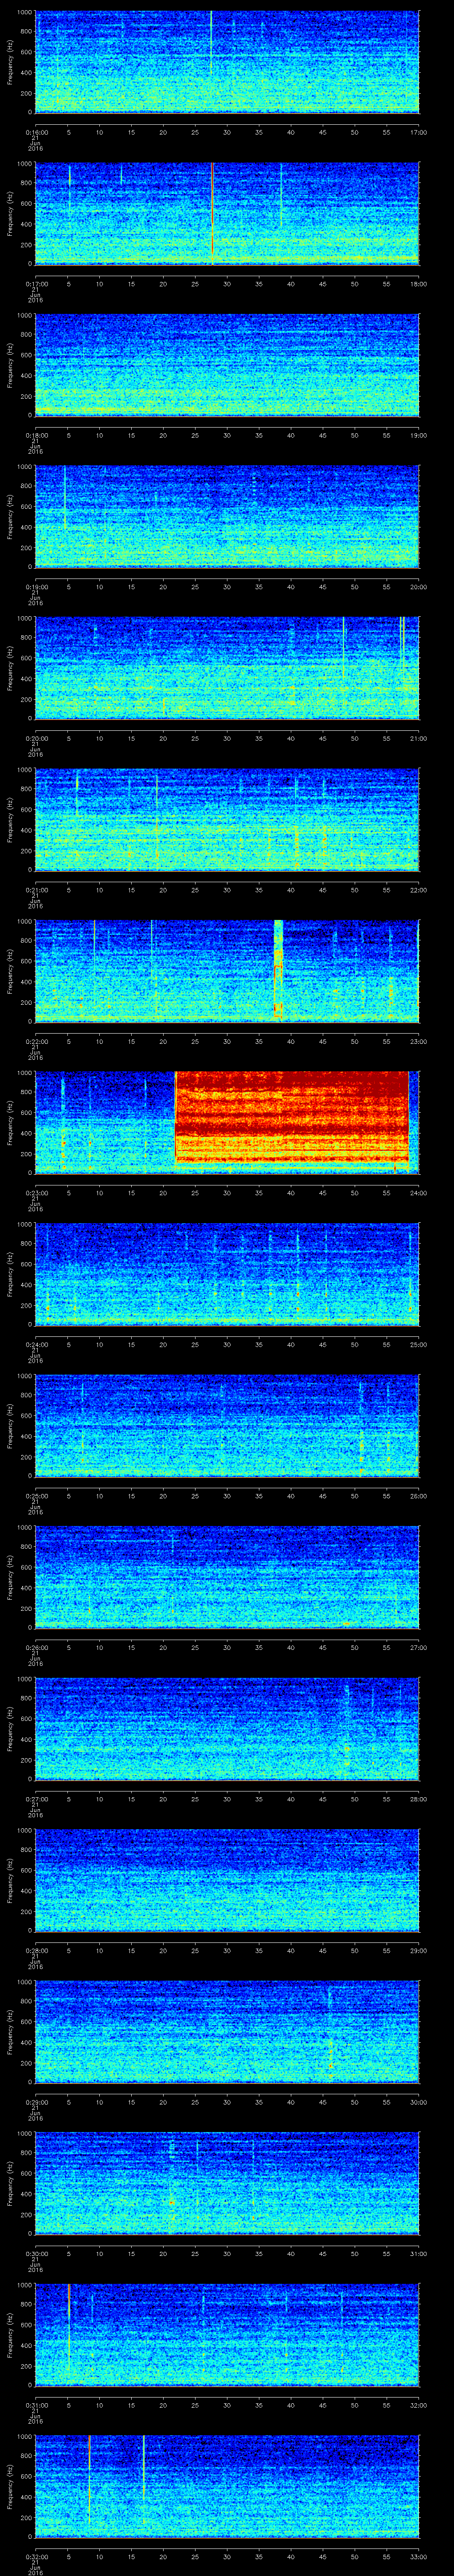Click the red vertical spike in the 0:17:00 spectrogram
Image resolution: width=454 pixels, height=2576 pixels.
[212, 210]
